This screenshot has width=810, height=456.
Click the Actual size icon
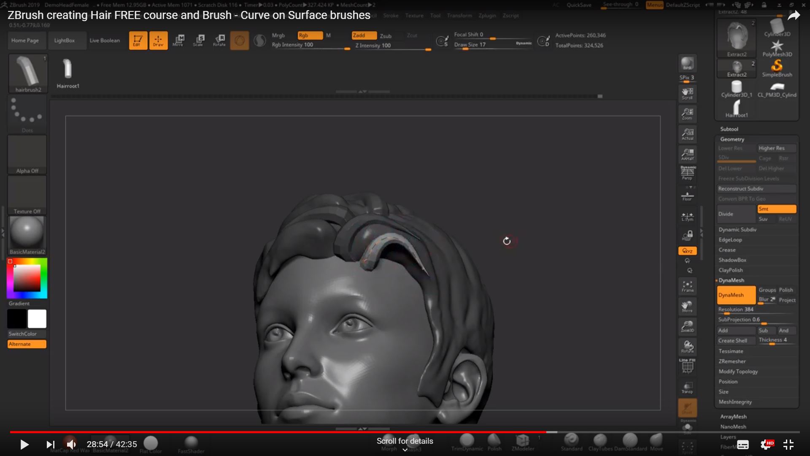tap(687, 134)
